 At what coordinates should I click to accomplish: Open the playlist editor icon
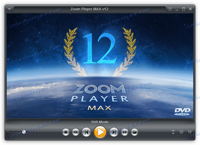[x=190, y=132]
